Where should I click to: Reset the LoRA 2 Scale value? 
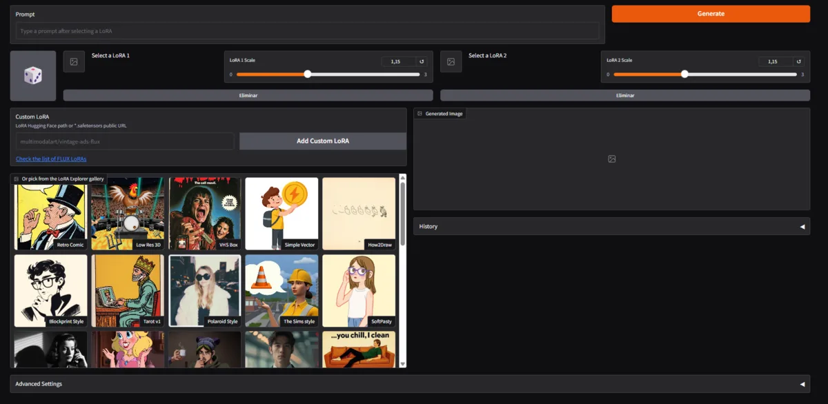coord(798,61)
